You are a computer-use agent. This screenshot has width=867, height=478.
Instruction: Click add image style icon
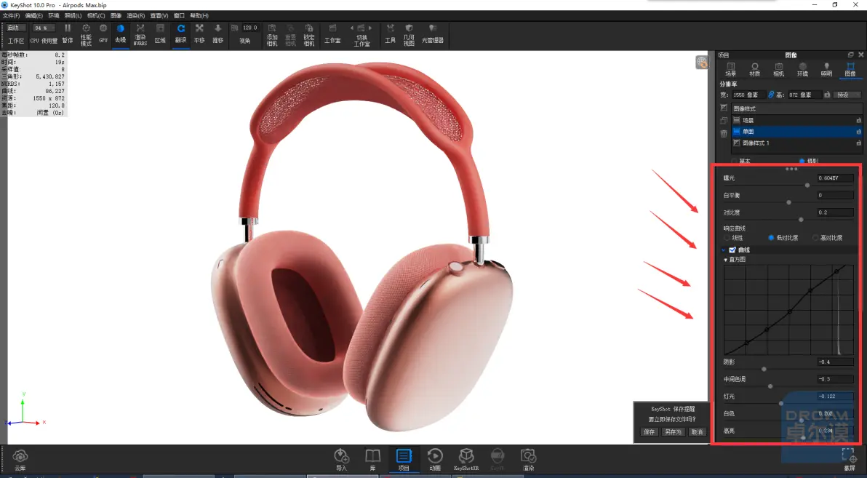click(724, 108)
